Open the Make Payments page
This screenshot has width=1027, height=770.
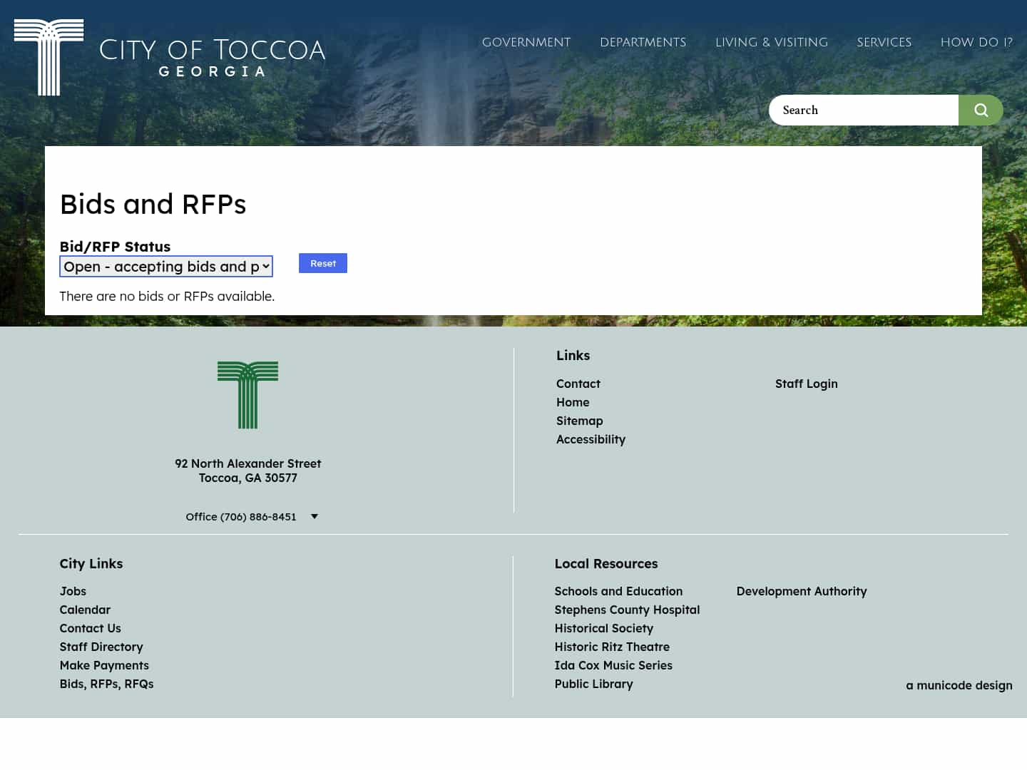[104, 665]
